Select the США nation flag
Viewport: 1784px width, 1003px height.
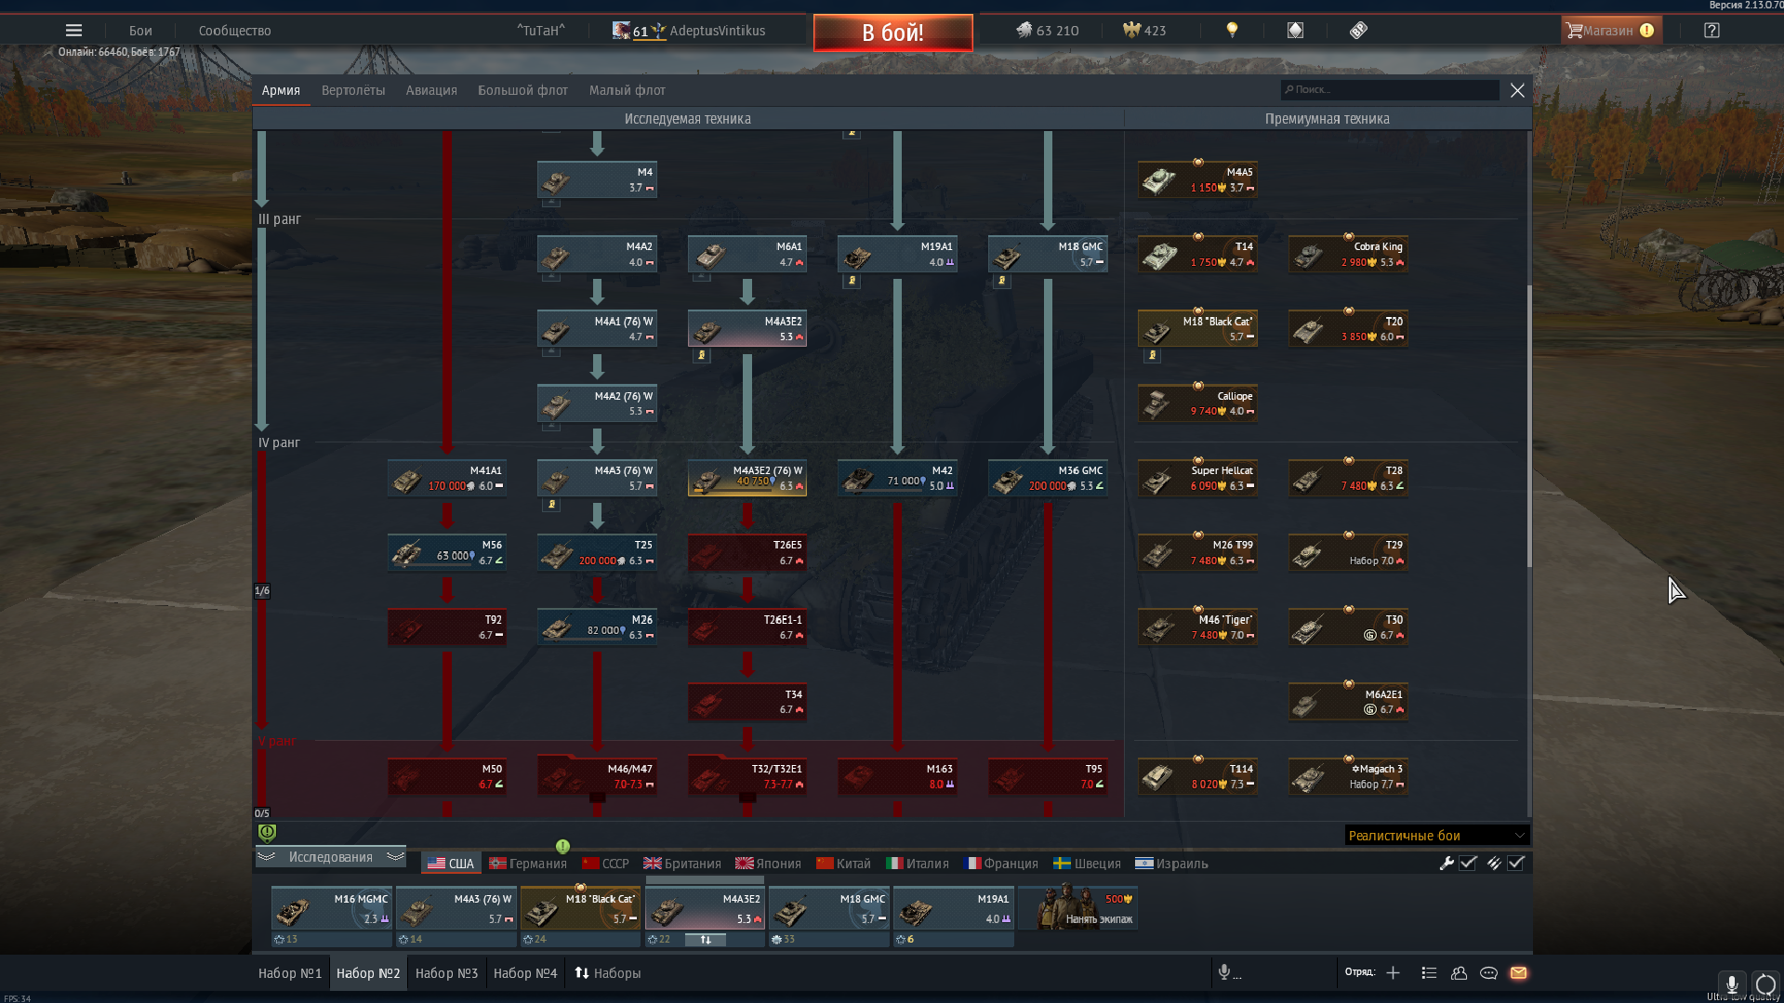(x=450, y=864)
